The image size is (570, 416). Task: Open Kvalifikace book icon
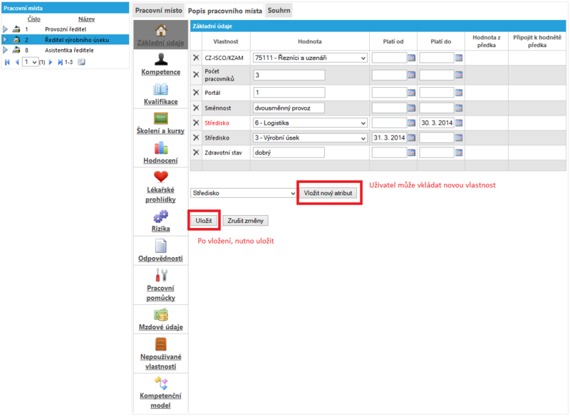pyautogui.click(x=161, y=89)
